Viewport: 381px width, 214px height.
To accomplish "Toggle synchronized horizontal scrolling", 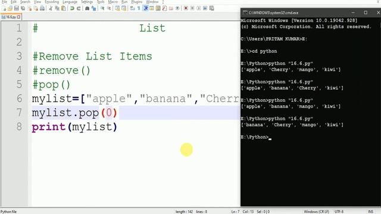I will (124, 8).
